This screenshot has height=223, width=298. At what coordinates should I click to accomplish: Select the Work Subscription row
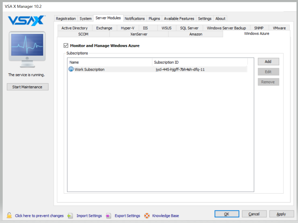(157, 69)
